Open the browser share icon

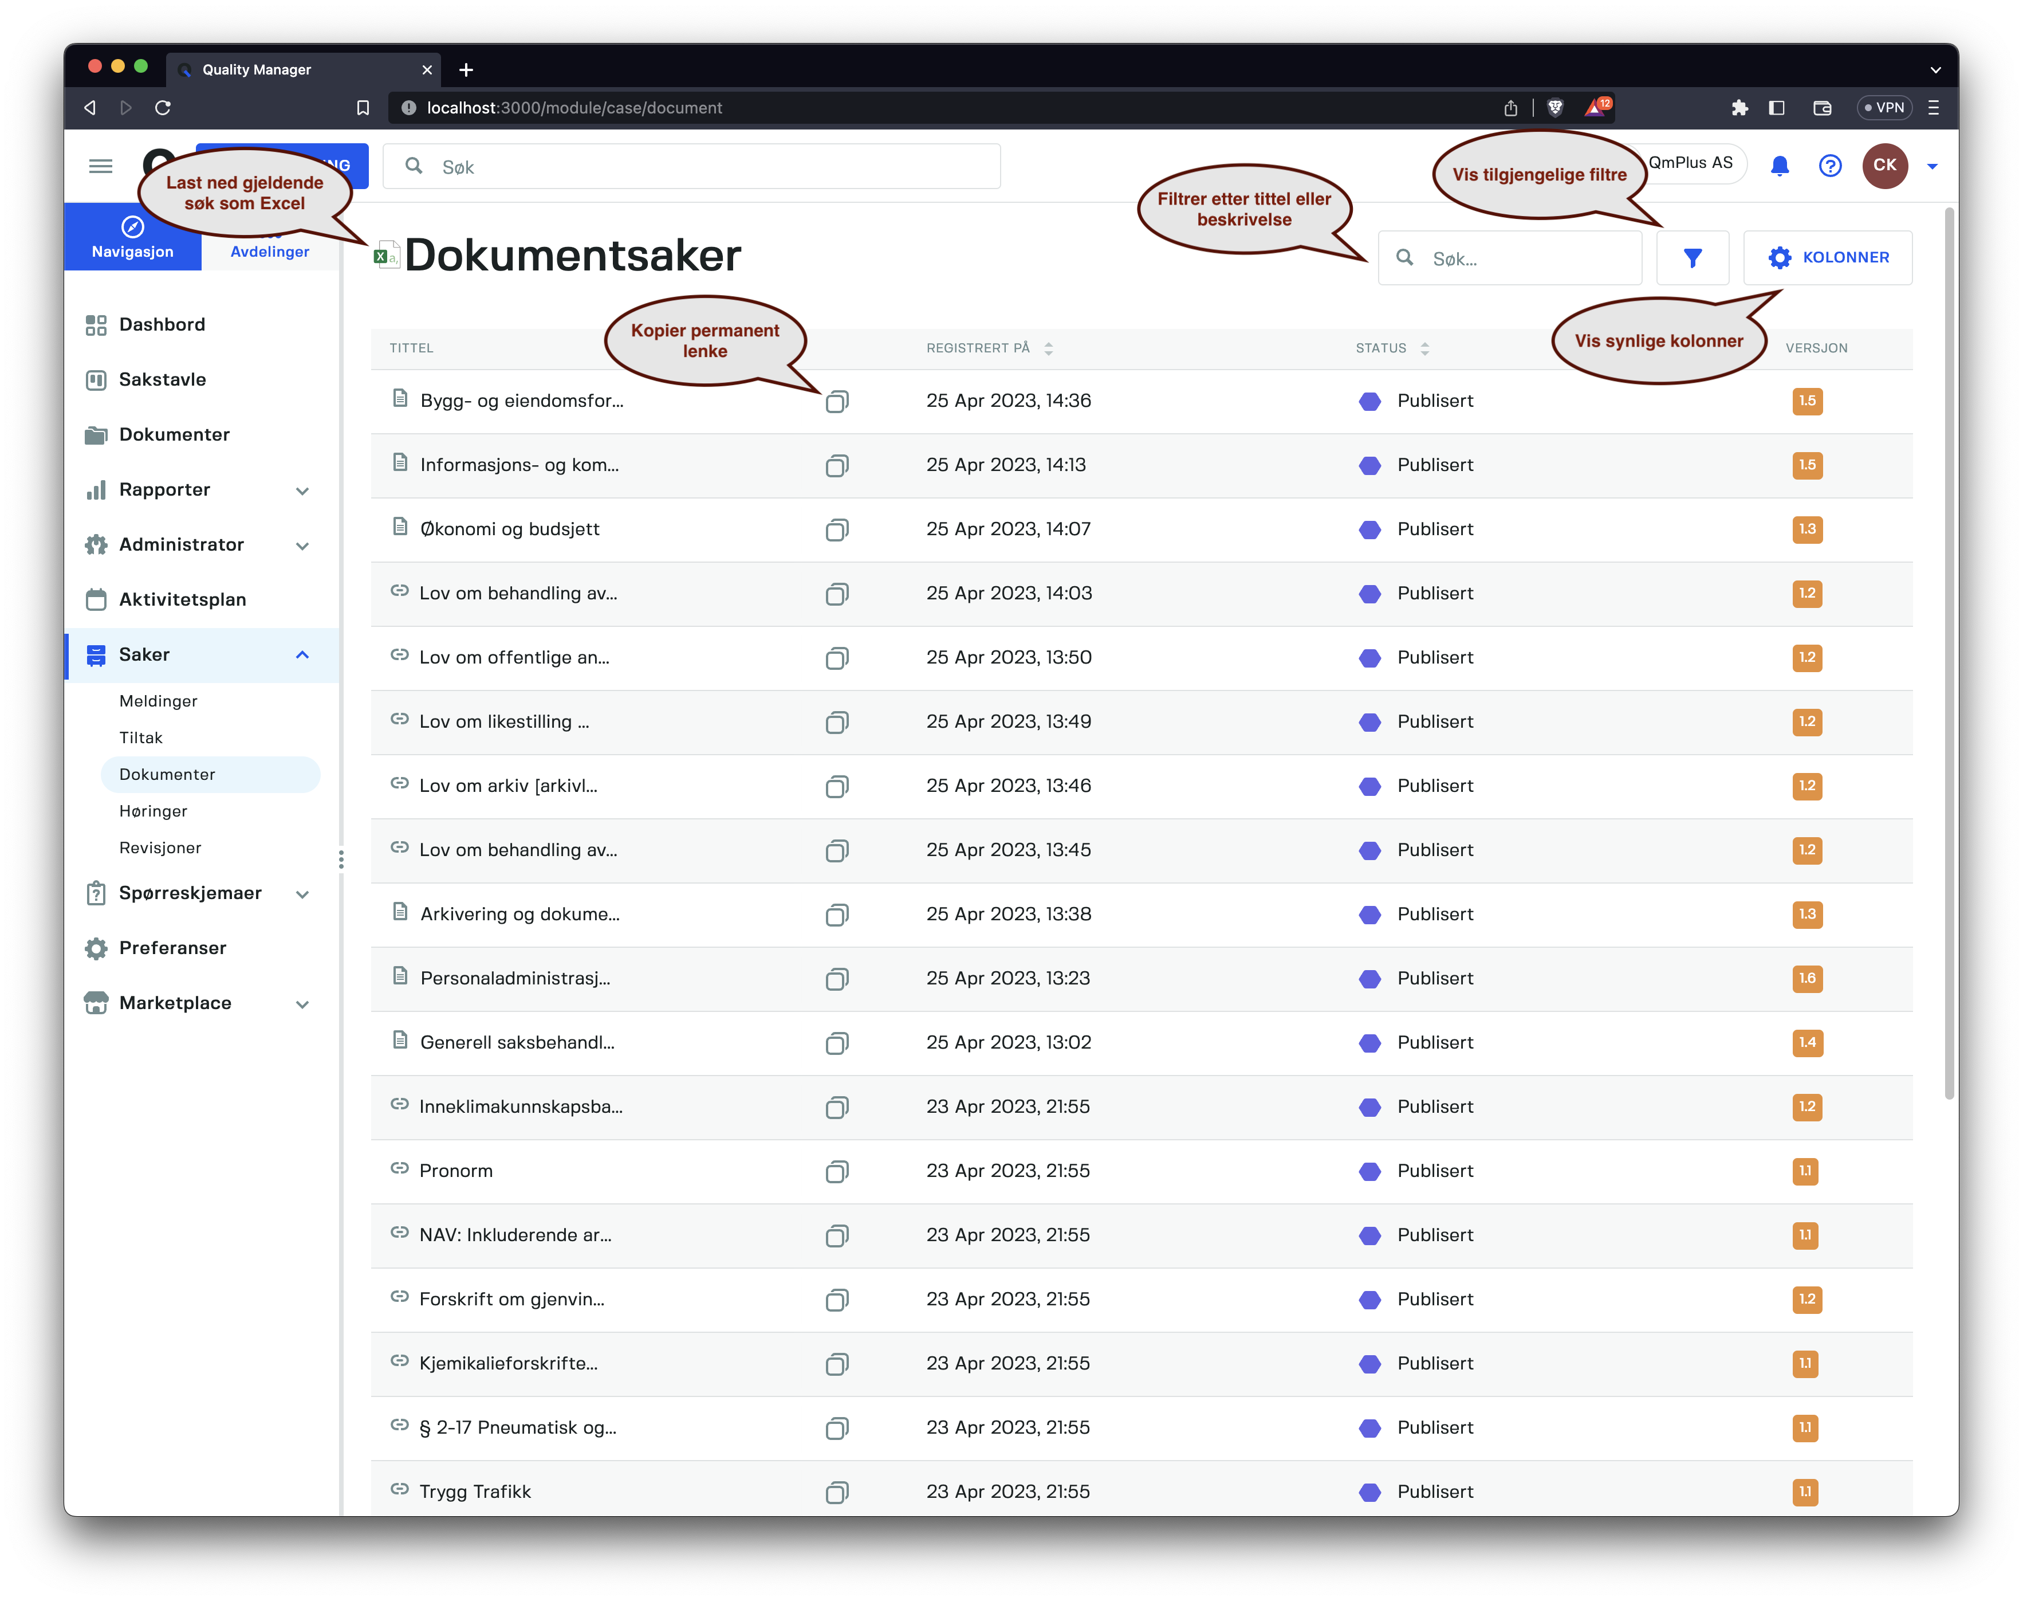point(1510,108)
